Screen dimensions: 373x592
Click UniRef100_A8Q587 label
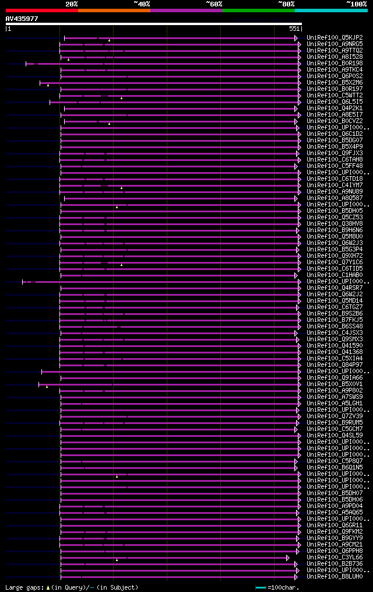pyautogui.click(x=335, y=198)
